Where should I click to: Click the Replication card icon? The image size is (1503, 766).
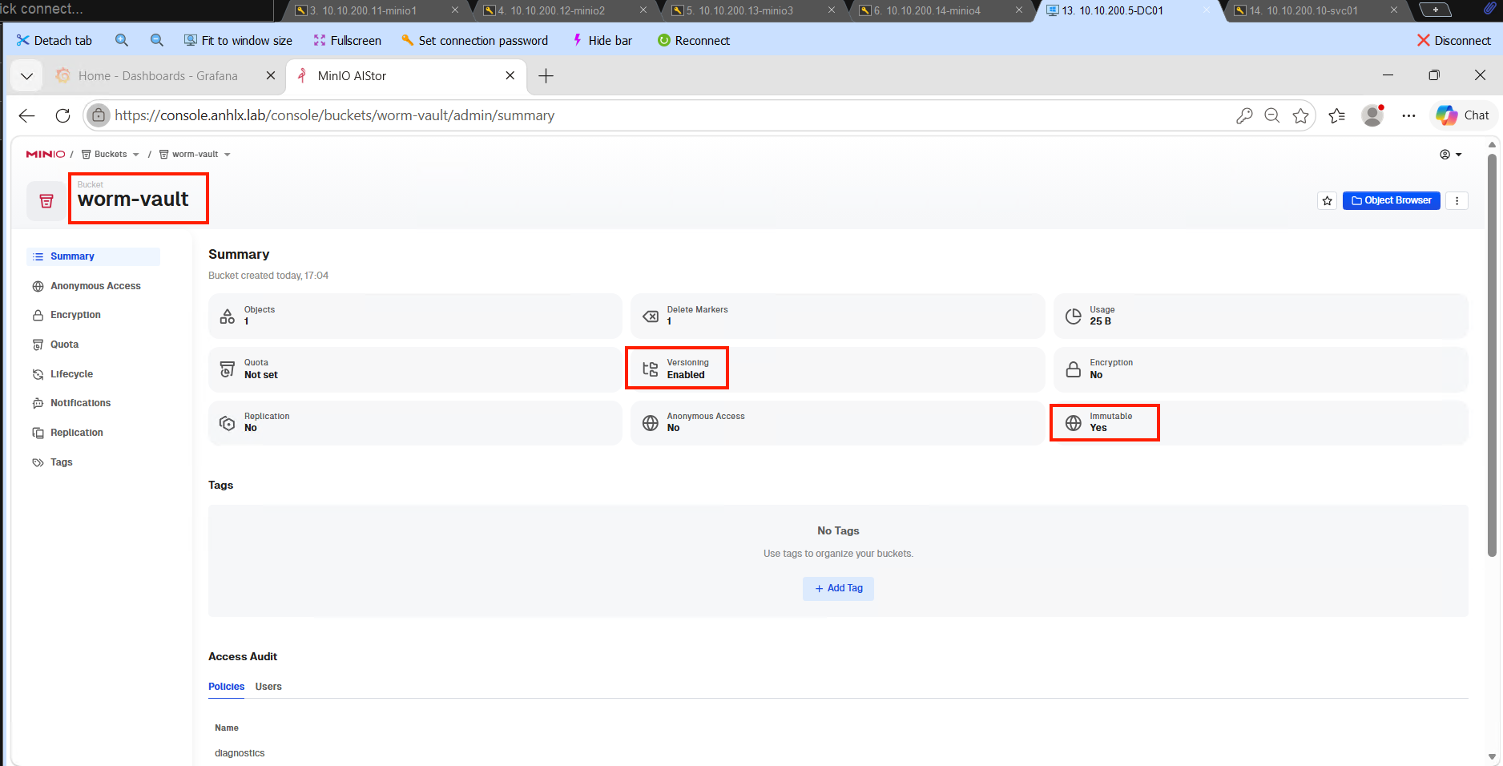pos(228,423)
